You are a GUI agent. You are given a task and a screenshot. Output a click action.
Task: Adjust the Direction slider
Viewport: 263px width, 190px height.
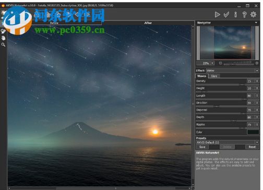[x=228, y=106]
